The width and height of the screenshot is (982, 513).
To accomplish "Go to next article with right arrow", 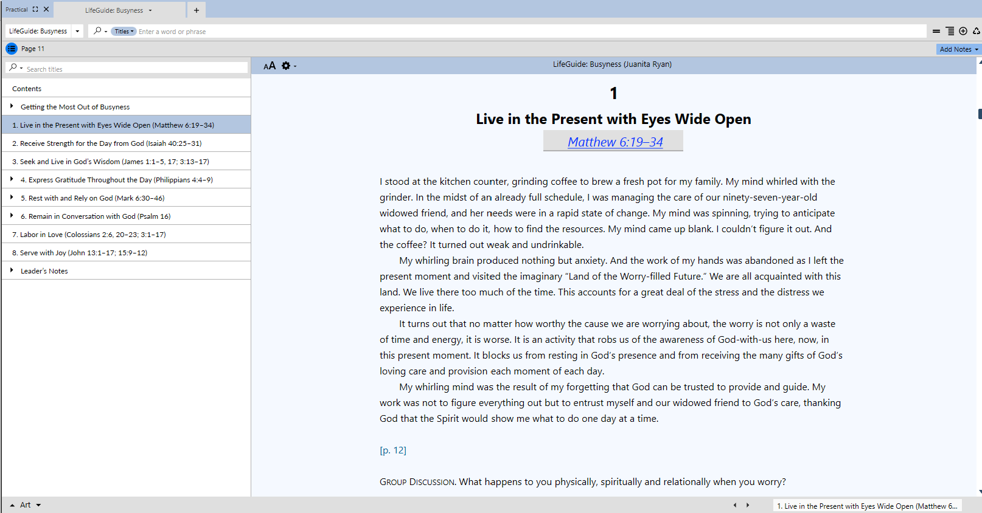I will pyautogui.click(x=748, y=505).
